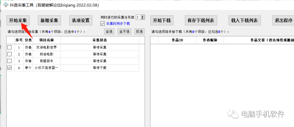Check the box for 奇葩探长 row
This screenshot has height=127, width=294.
point(9,61)
